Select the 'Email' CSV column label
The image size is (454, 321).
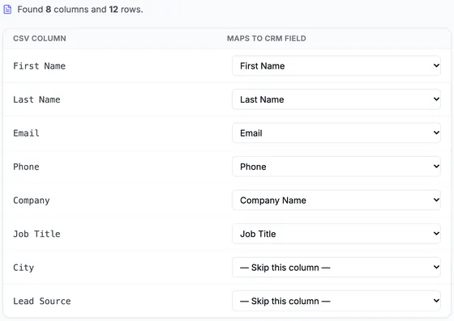26,133
